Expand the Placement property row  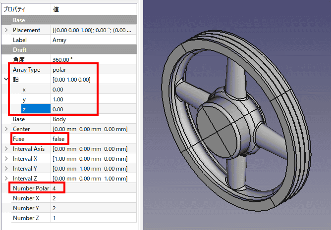tap(6, 30)
